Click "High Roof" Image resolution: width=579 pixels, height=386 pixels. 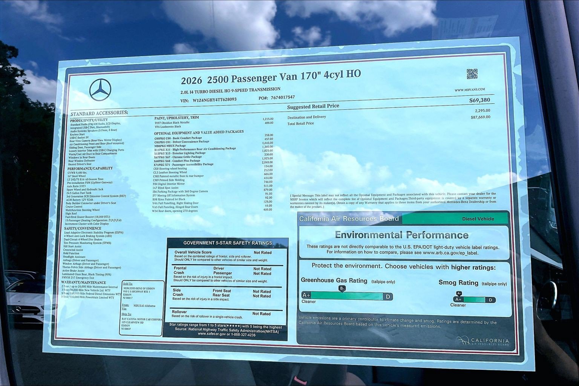(x=71, y=213)
